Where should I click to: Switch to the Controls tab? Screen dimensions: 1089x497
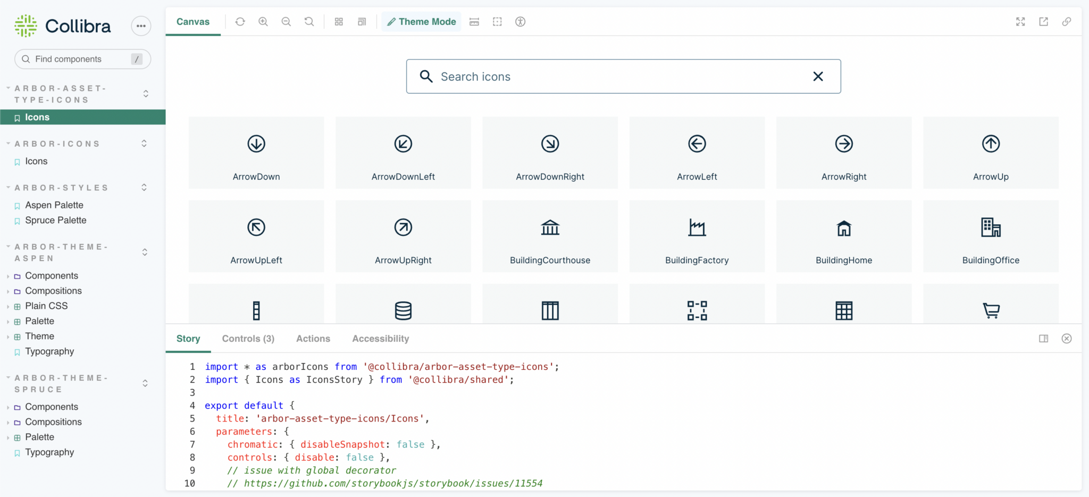248,339
